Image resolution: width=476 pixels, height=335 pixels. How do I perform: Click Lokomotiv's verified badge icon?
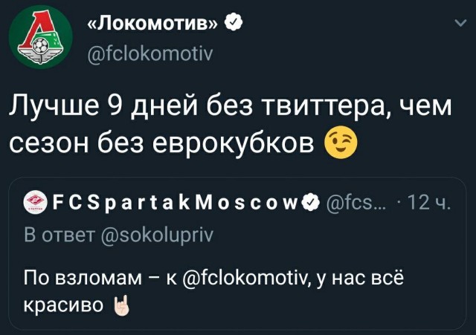pyautogui.click(x=233, y=23)
